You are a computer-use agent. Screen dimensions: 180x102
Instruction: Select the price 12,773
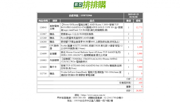point(139,27)
